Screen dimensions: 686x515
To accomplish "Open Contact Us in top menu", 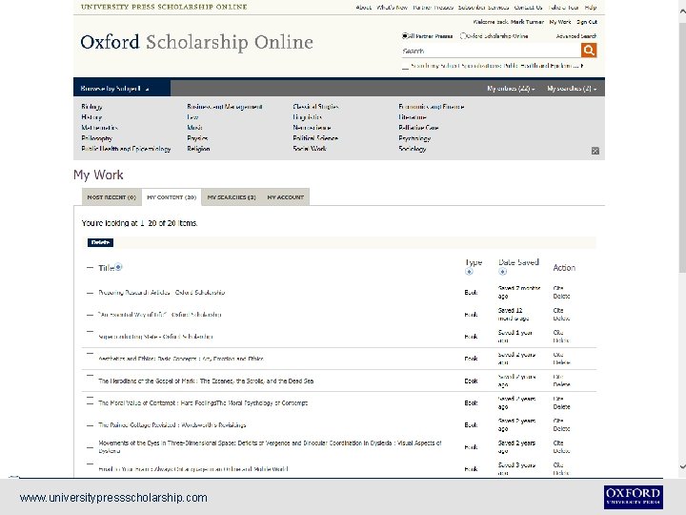I will [x=528, y=7].
